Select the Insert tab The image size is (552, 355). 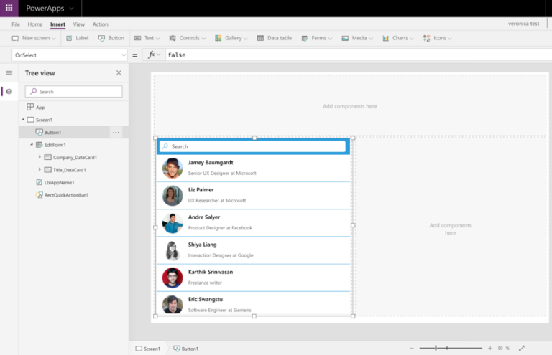point(57,24)
